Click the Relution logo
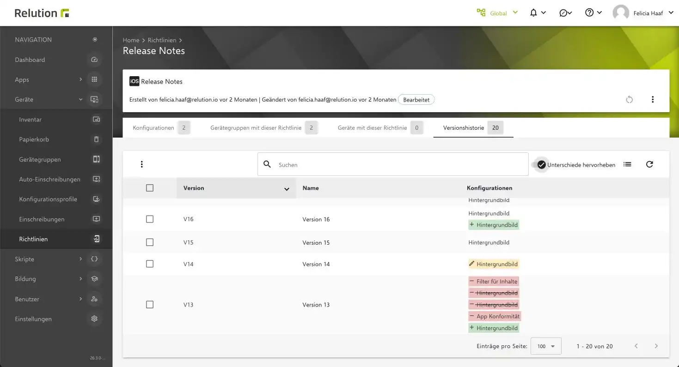Screen dimensions: 679x367 [42, 13]
